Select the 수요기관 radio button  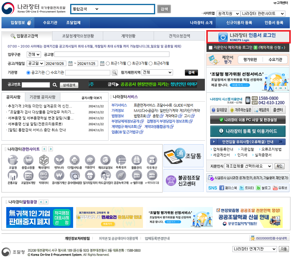point(48,73)
